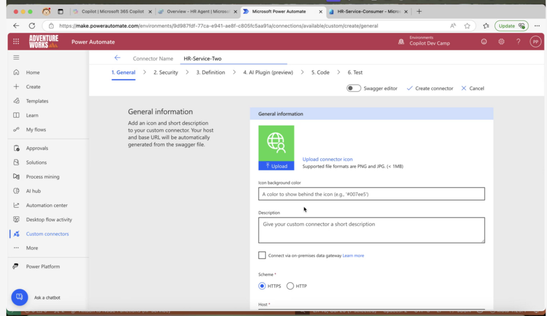Select the HTTPS scheme radio button

coord(262,286)
